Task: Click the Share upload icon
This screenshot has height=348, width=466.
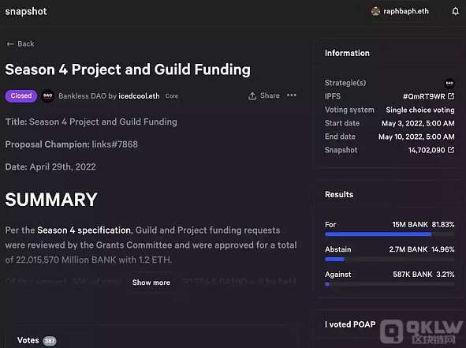Action: (x=252, y=95)
